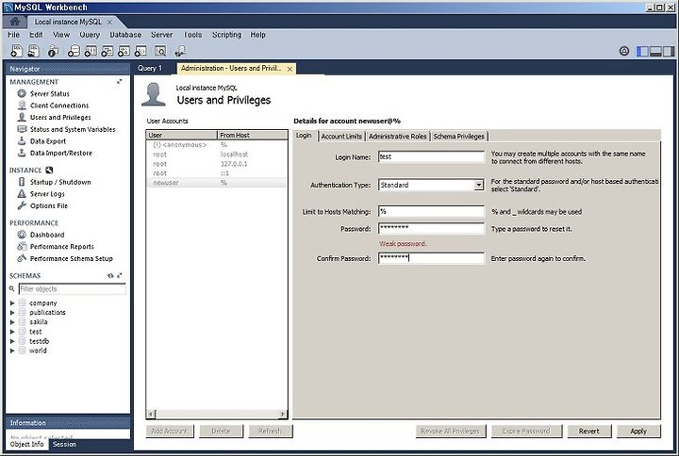Open Performance Reports
This screenshot has height=456, width=679.
[x=61, y=246]
